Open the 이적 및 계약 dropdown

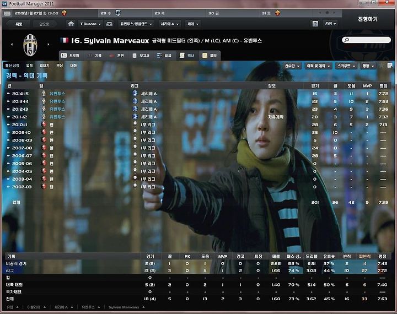point(318,66)
